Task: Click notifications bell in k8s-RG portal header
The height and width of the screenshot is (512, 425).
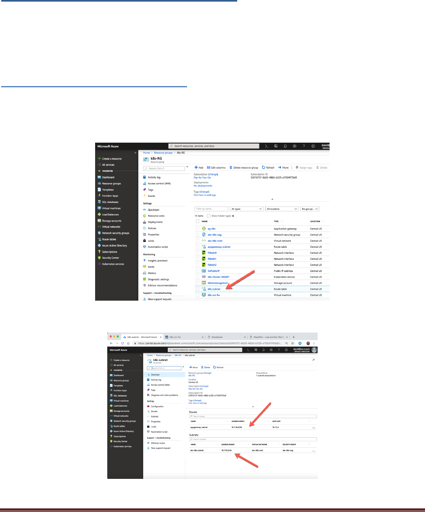Action: pos(285,146)
